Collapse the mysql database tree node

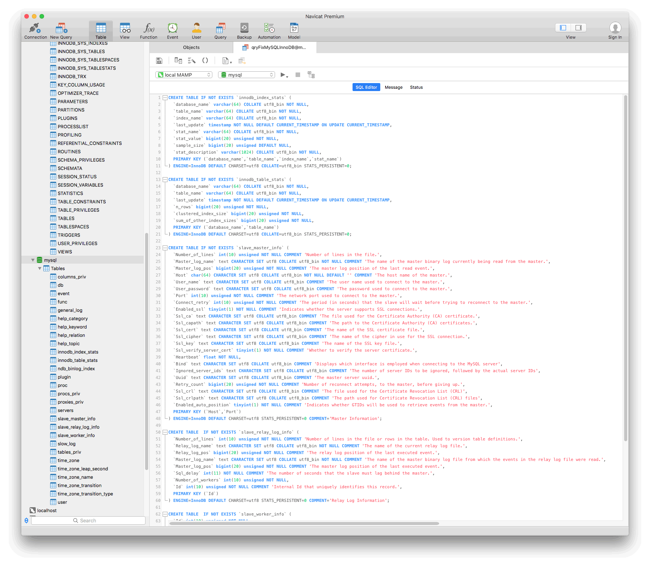(x=33, y=260)
